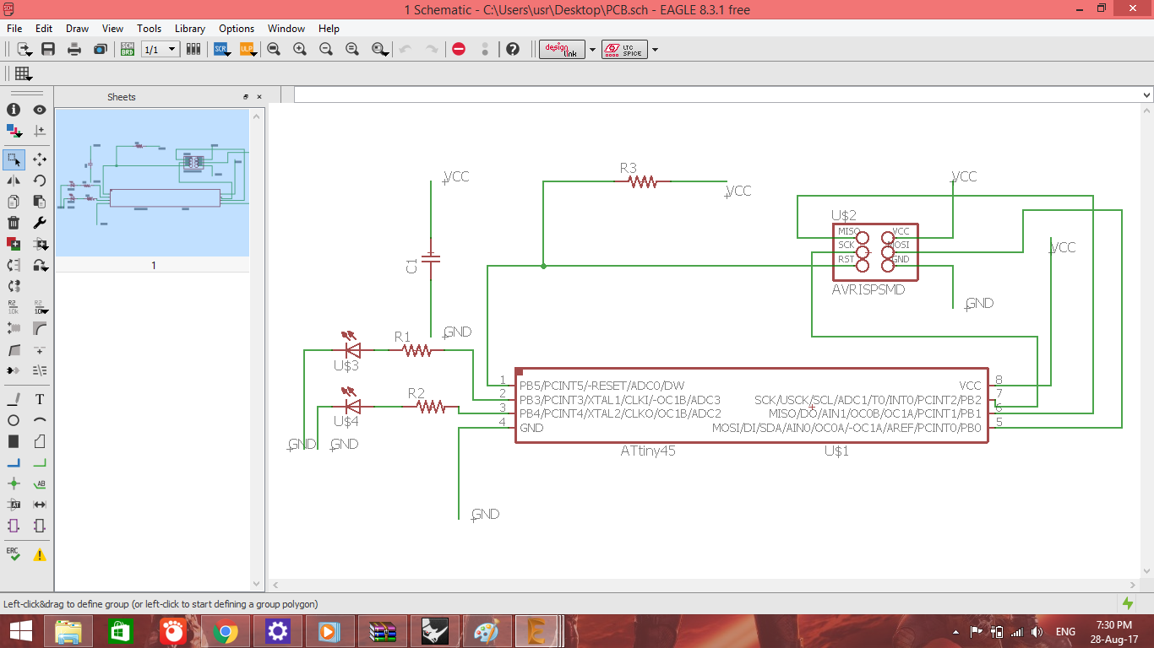Image resolution: width=1154 pixels, height=648 pixels.
Task: Click the red Stop command icon
Action: pyautogui.click(x=459, y=49)
